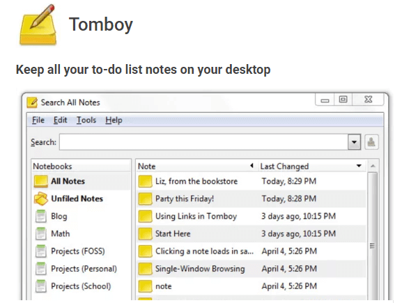Click Last Changed sort arrow
Viewport: 402px width, 303px height.
coord(359,166)
